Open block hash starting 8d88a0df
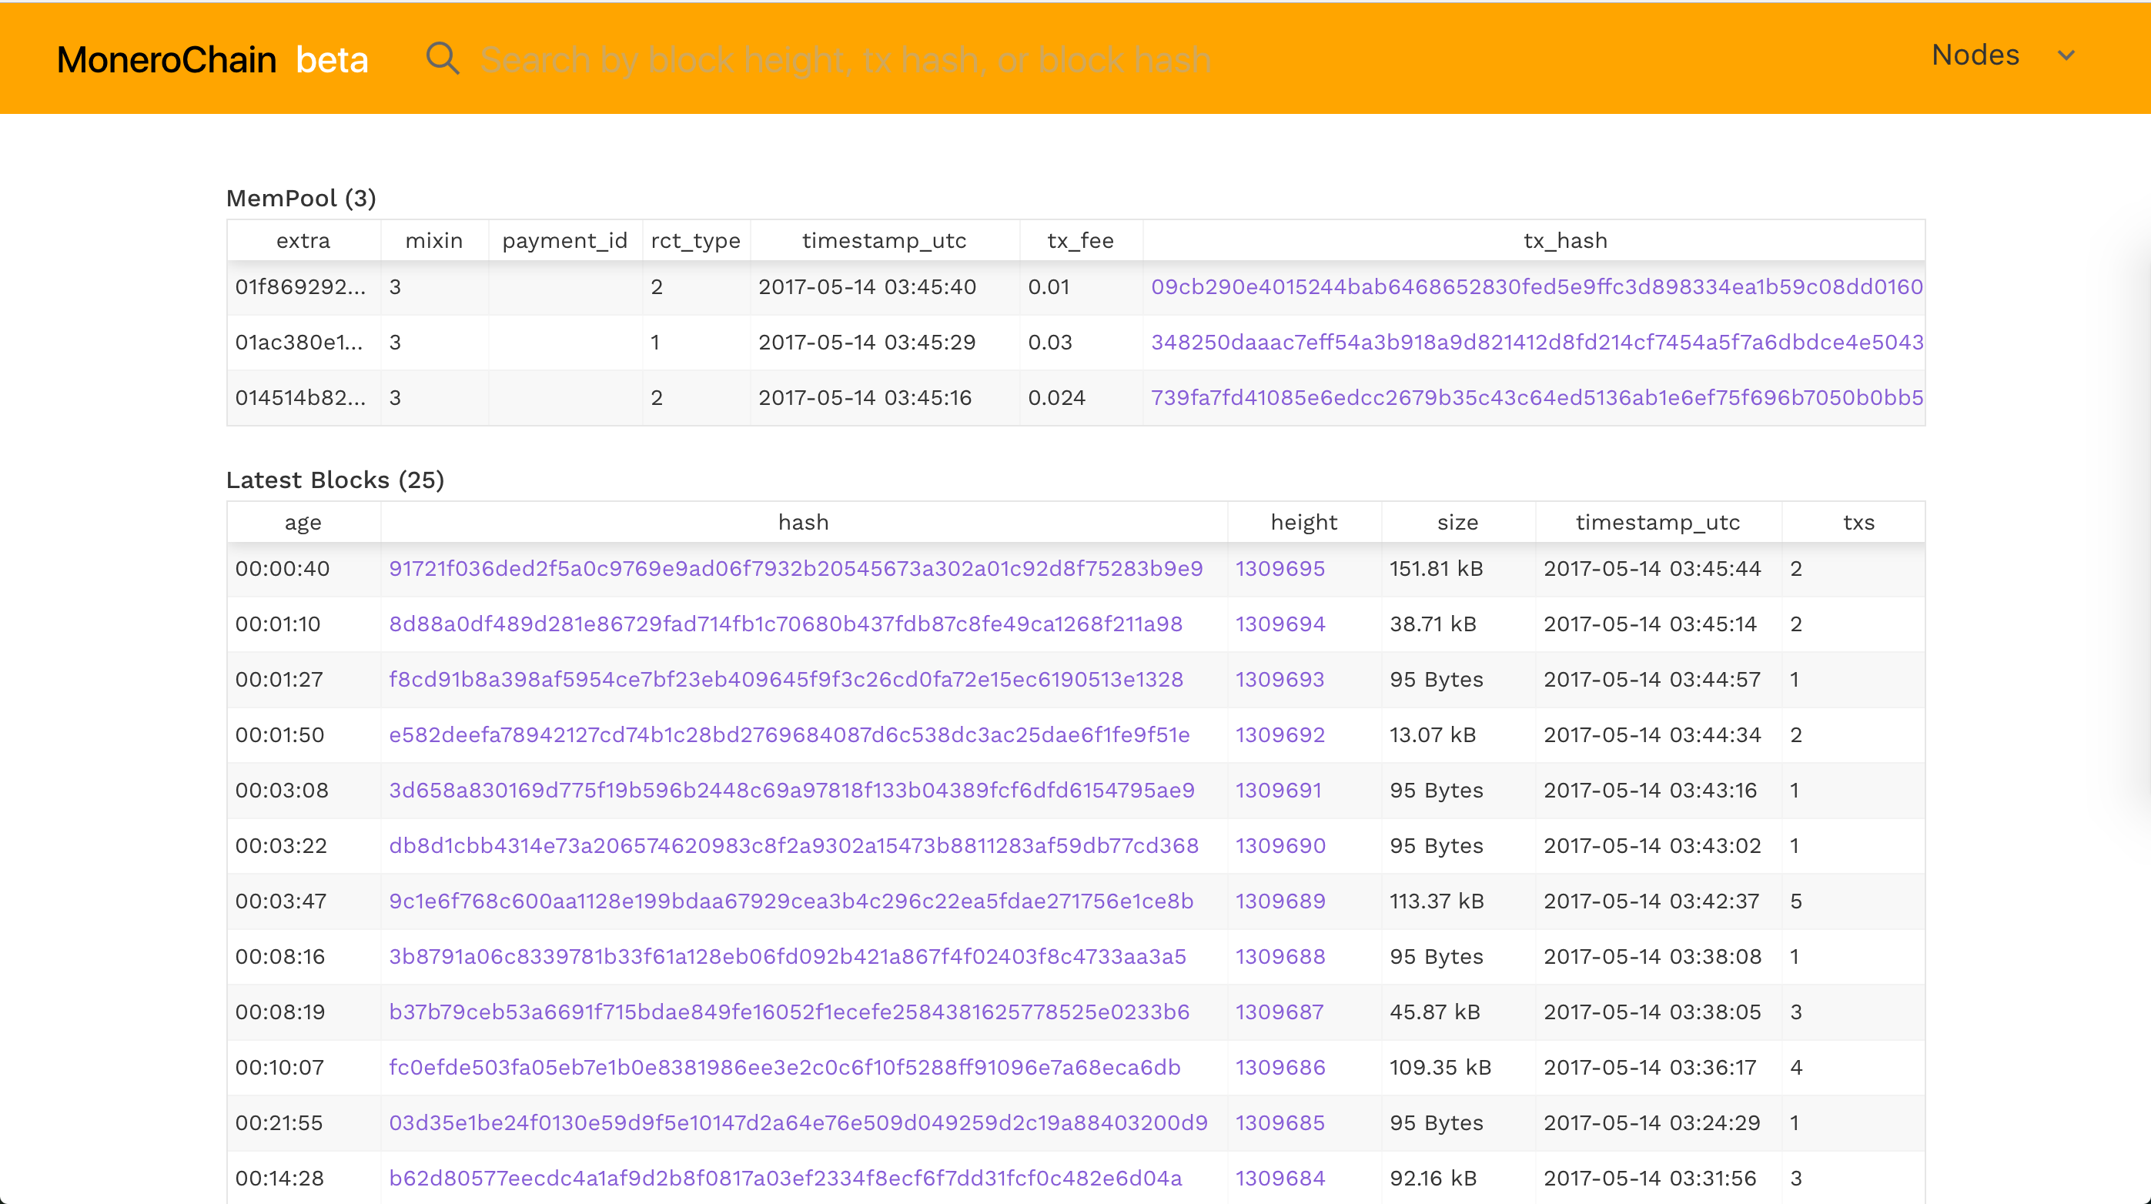The width and height of the screenshot is (2151, 1204). (x=785, y=624)
